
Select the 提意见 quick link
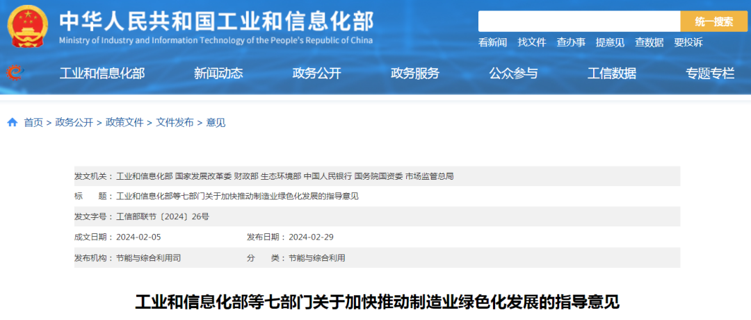(610, 42)
